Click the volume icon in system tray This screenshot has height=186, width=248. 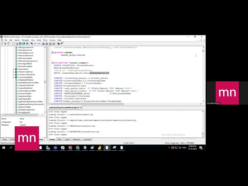pos(180,148)
